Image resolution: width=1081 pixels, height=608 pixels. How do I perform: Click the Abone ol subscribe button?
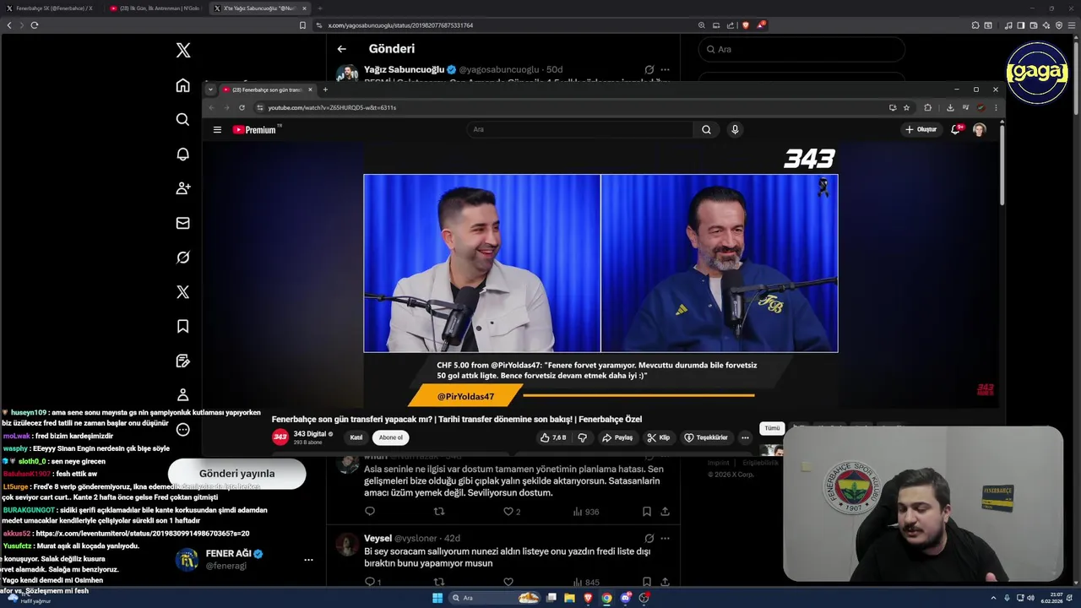point(391,437)
